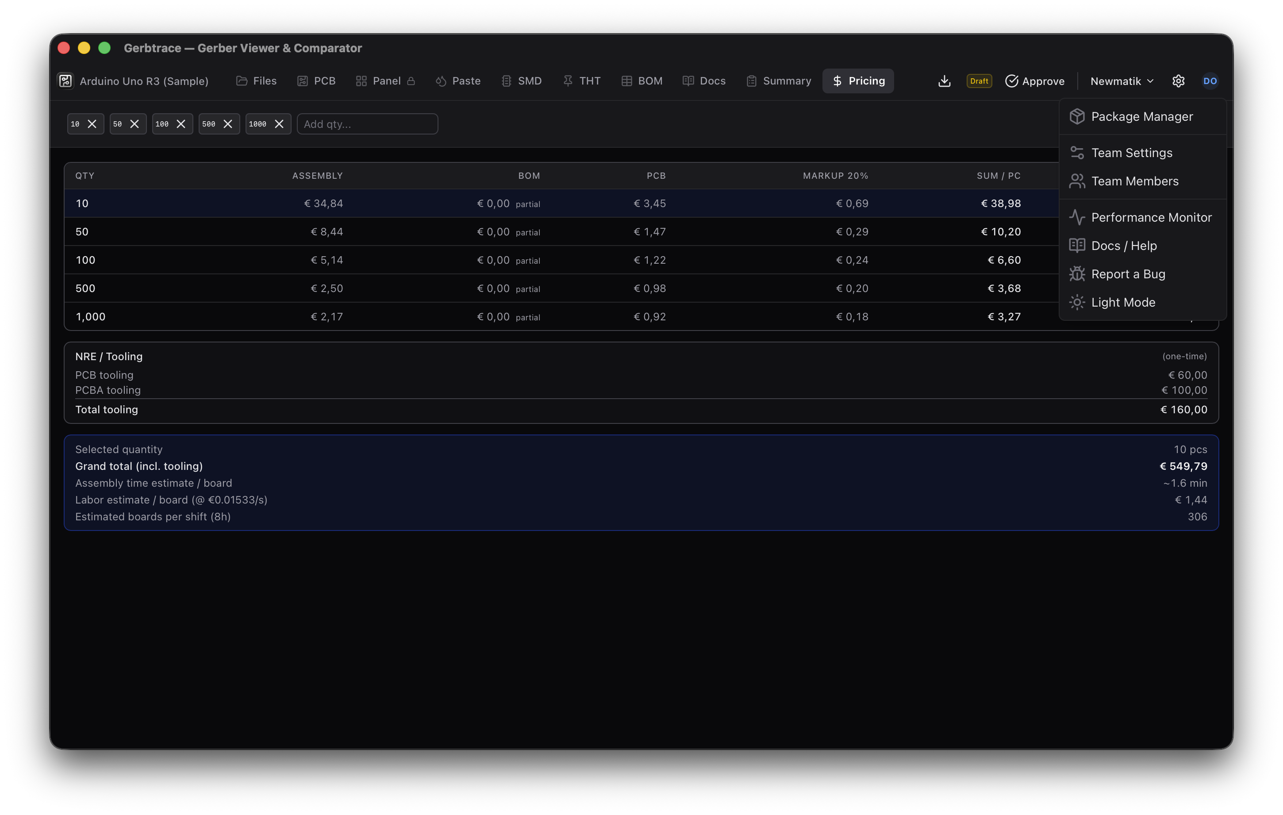Click the € 38,98 sum cell

click(x=1000, y=203)
